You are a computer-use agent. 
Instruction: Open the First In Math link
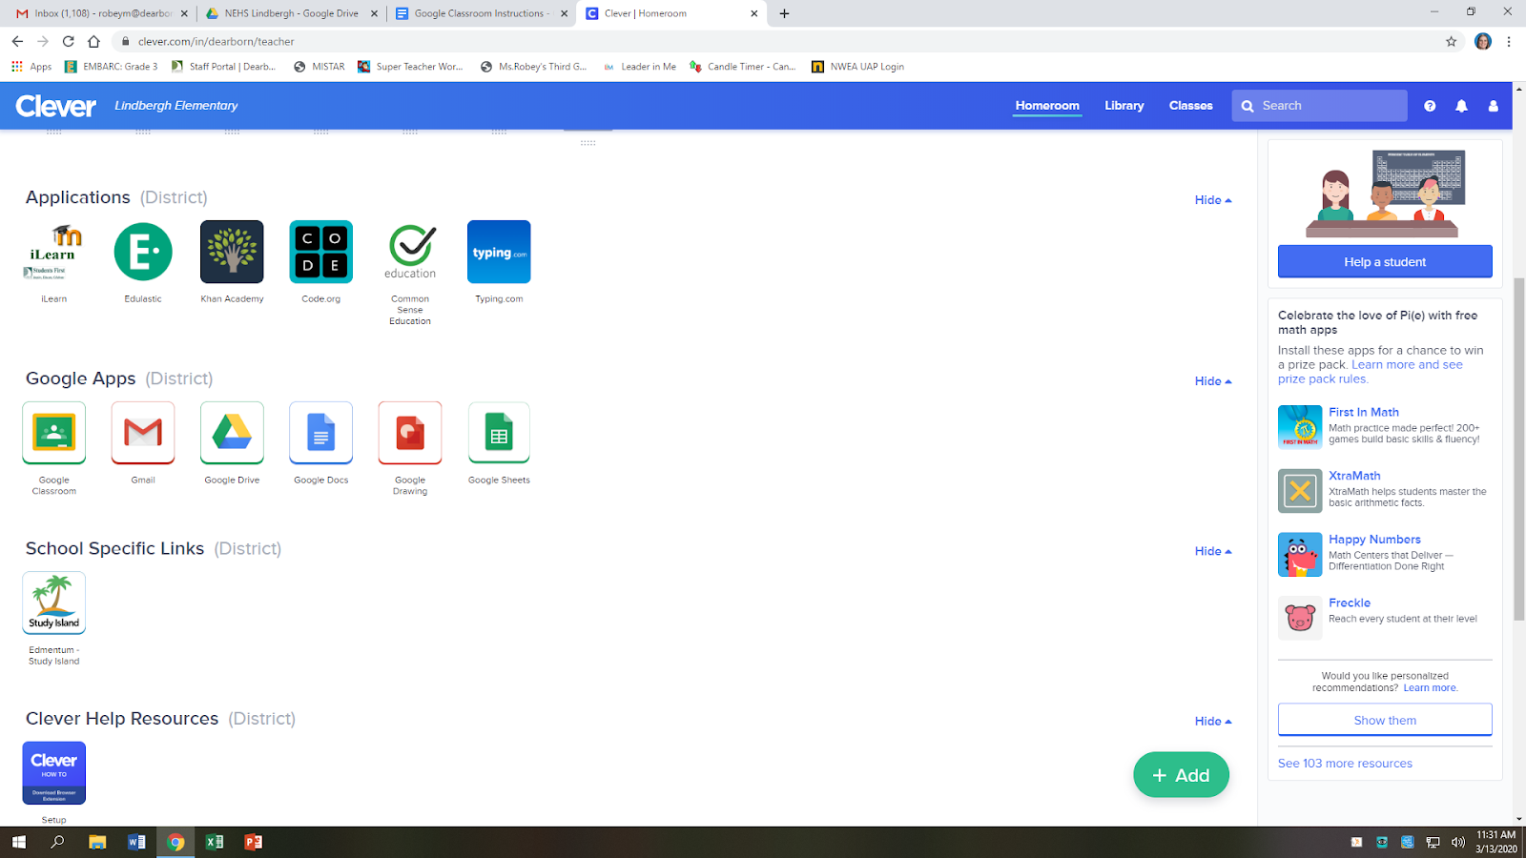click(1364, 413)
